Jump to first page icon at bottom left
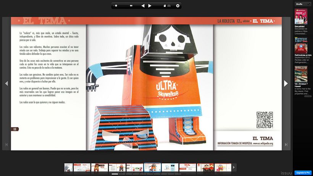 6,144
